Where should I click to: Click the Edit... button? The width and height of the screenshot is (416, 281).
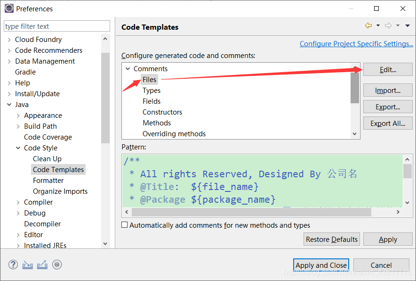tap(388, 70)
